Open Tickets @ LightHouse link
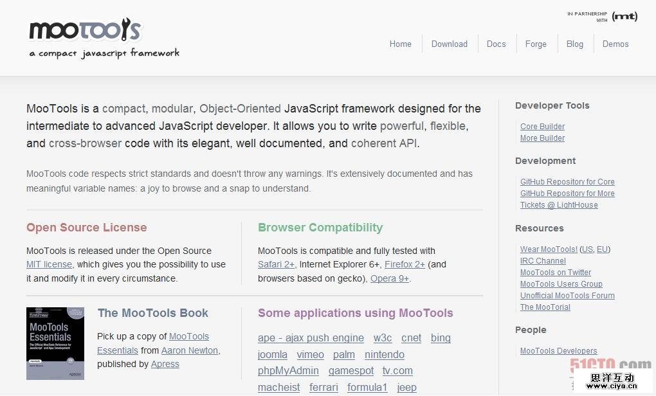Viewport: 656px width, 396px height. point(559,205)
